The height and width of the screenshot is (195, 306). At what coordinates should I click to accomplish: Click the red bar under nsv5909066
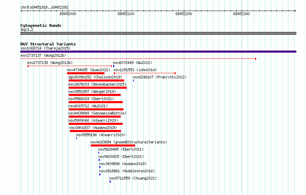pyautogui.click(x=96, y=124)
